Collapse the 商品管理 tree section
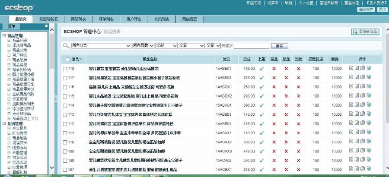The image size is (389, 177). pos(4,36)
